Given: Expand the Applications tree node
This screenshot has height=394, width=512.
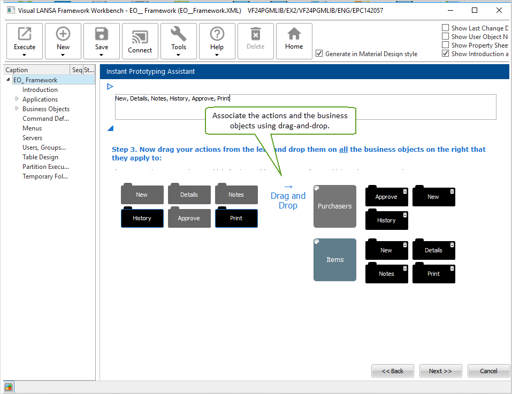Looking at the screenshot, I should [x=17, y=99].
